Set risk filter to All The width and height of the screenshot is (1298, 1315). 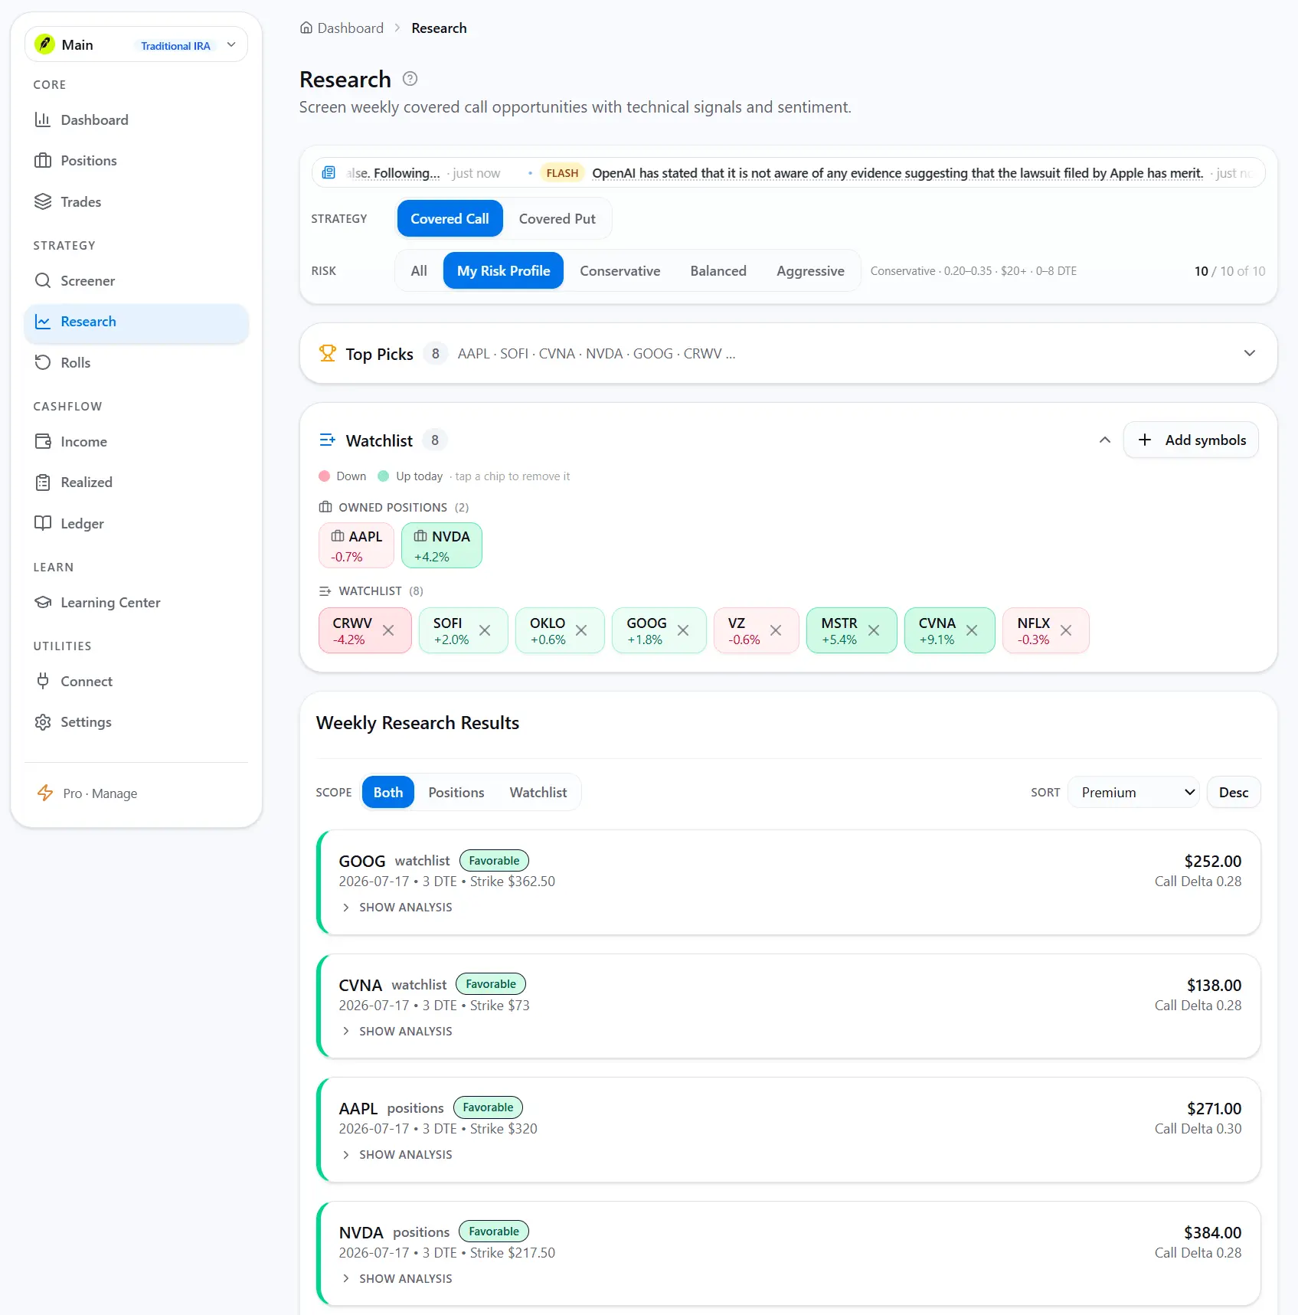419,270
